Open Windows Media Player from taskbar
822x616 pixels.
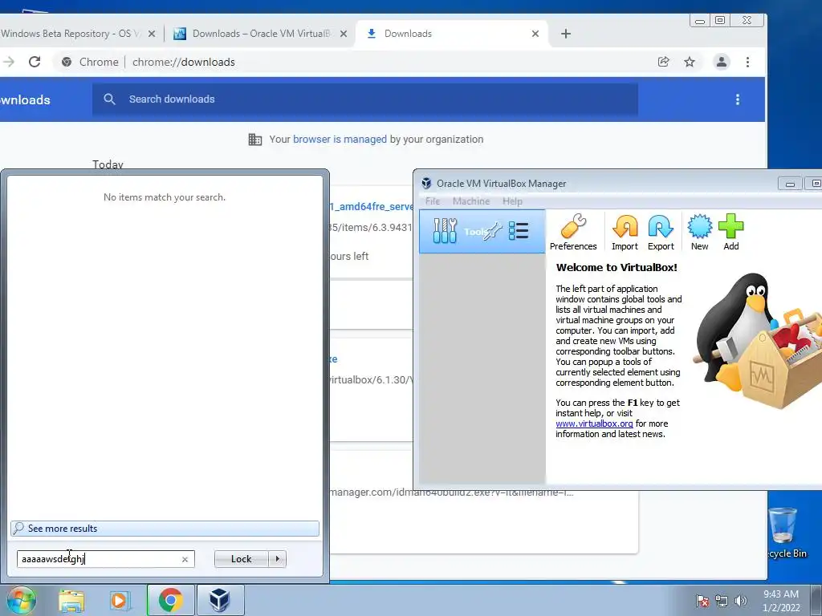(120, 601)
